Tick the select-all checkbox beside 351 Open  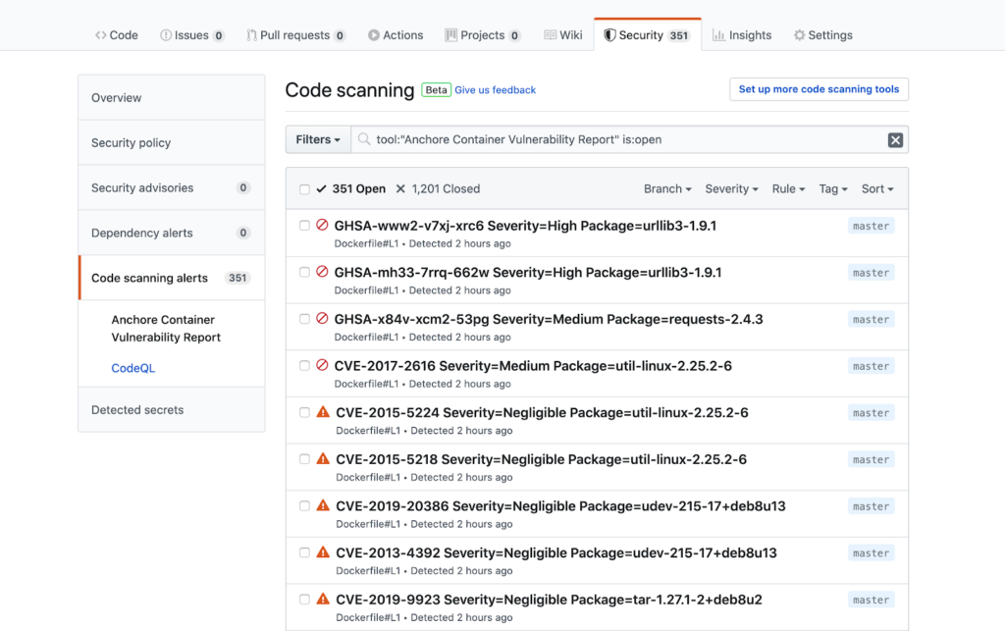[x=304, y=189]
